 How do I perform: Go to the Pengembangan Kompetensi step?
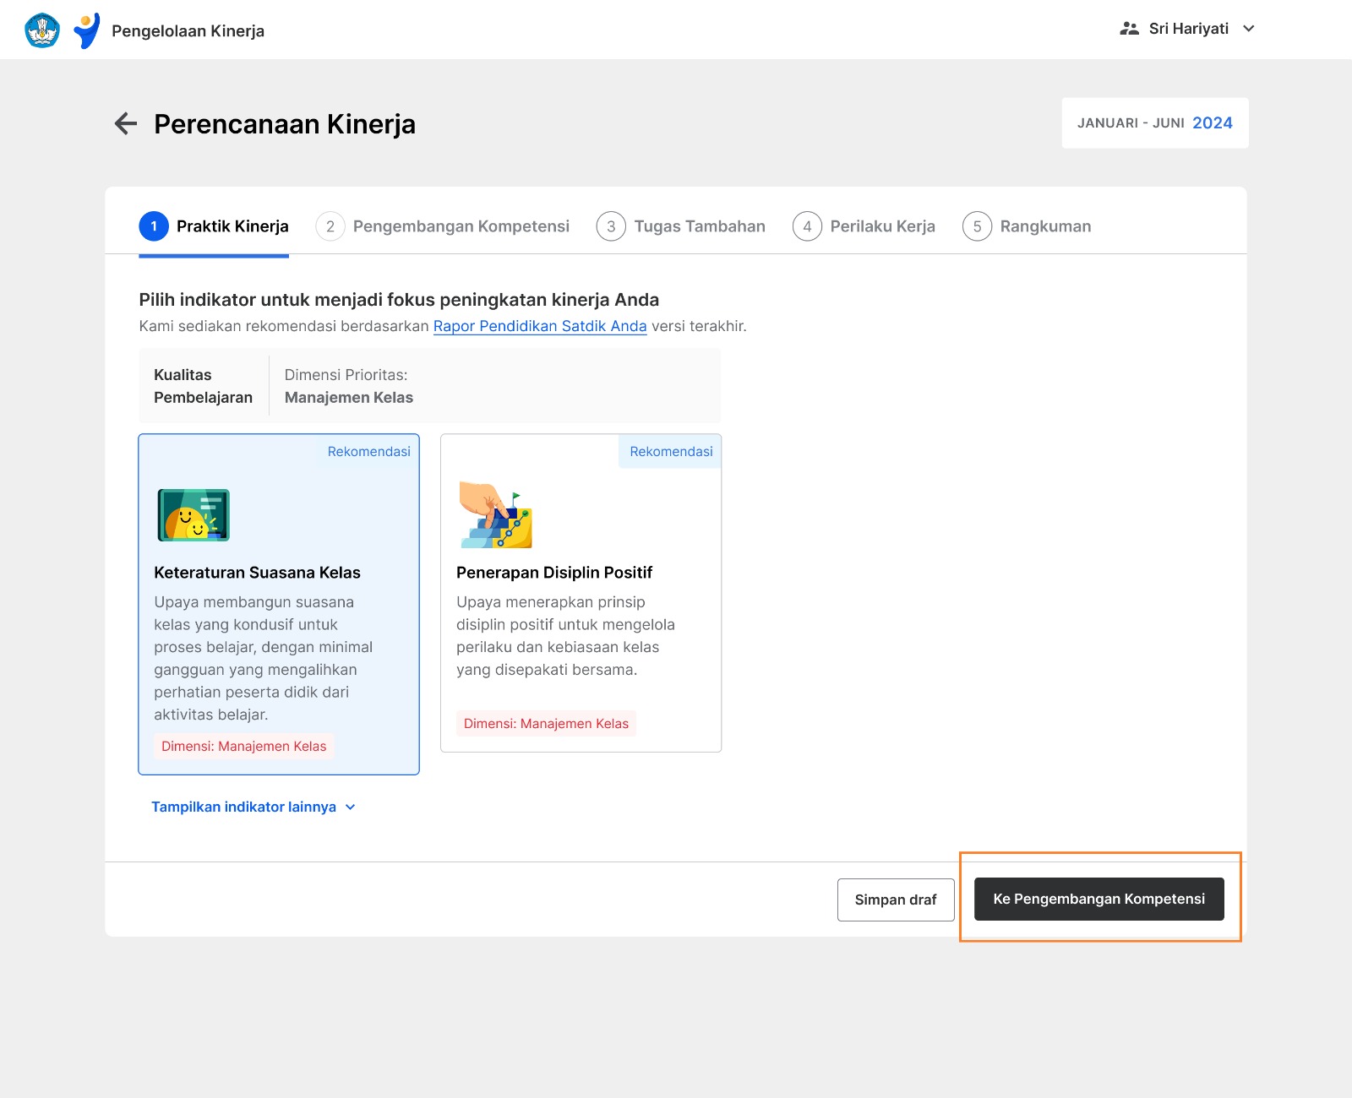point(443,226)
